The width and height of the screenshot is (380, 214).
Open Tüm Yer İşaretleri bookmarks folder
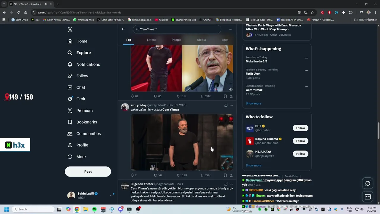pos(366,20)
